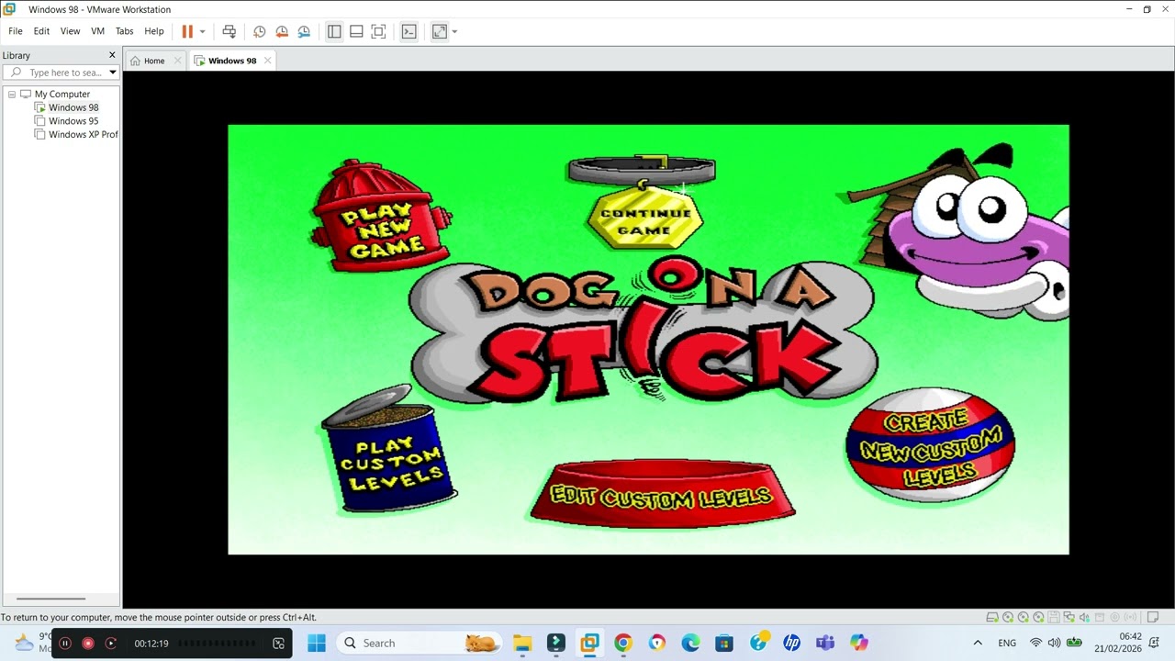Expand the stretch display dropdown arrow

pyautogui.click(x=454, y=31)
